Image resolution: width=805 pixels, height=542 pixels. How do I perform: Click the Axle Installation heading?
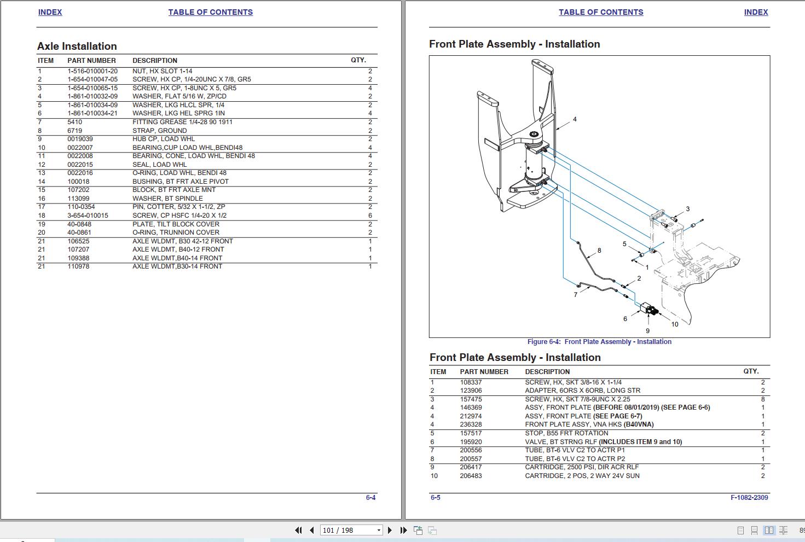(x=77, y=46)
